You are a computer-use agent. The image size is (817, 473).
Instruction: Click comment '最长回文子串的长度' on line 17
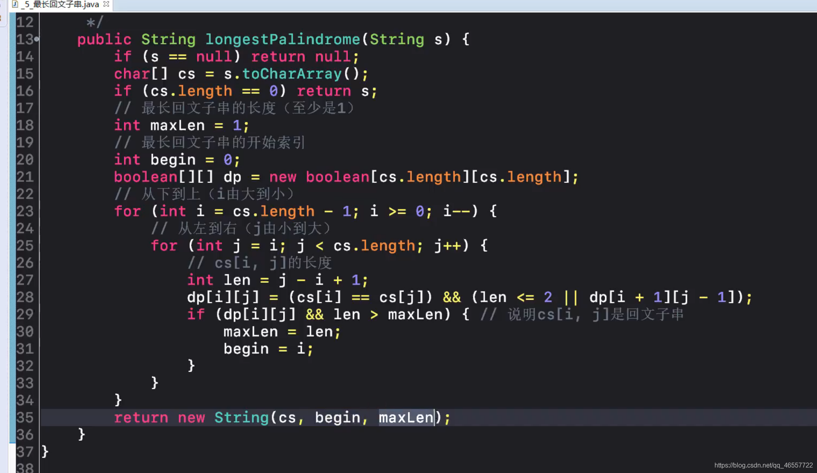click(x=209, y=108)
